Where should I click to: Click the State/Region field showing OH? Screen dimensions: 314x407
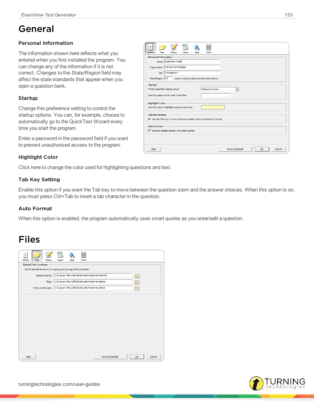pyautogui.click(x=168, y=78)
